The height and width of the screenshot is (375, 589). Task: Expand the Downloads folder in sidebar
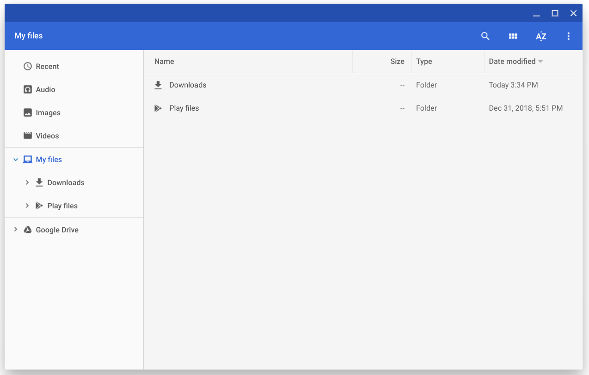(27, 182)
